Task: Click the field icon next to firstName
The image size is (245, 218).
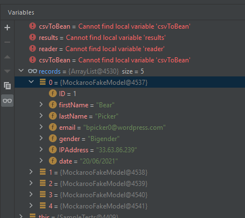Action: point(53,105)
